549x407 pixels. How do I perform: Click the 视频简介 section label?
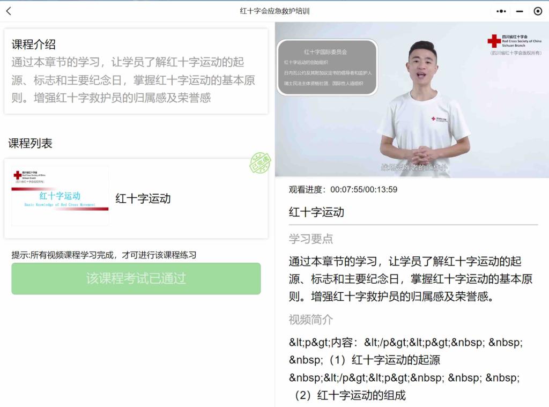pos(310,320)
